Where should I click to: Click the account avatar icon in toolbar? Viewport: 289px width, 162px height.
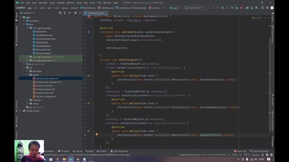[x=272, y=8]
